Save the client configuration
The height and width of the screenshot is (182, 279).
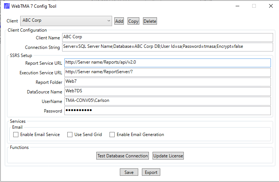(129, 172)
